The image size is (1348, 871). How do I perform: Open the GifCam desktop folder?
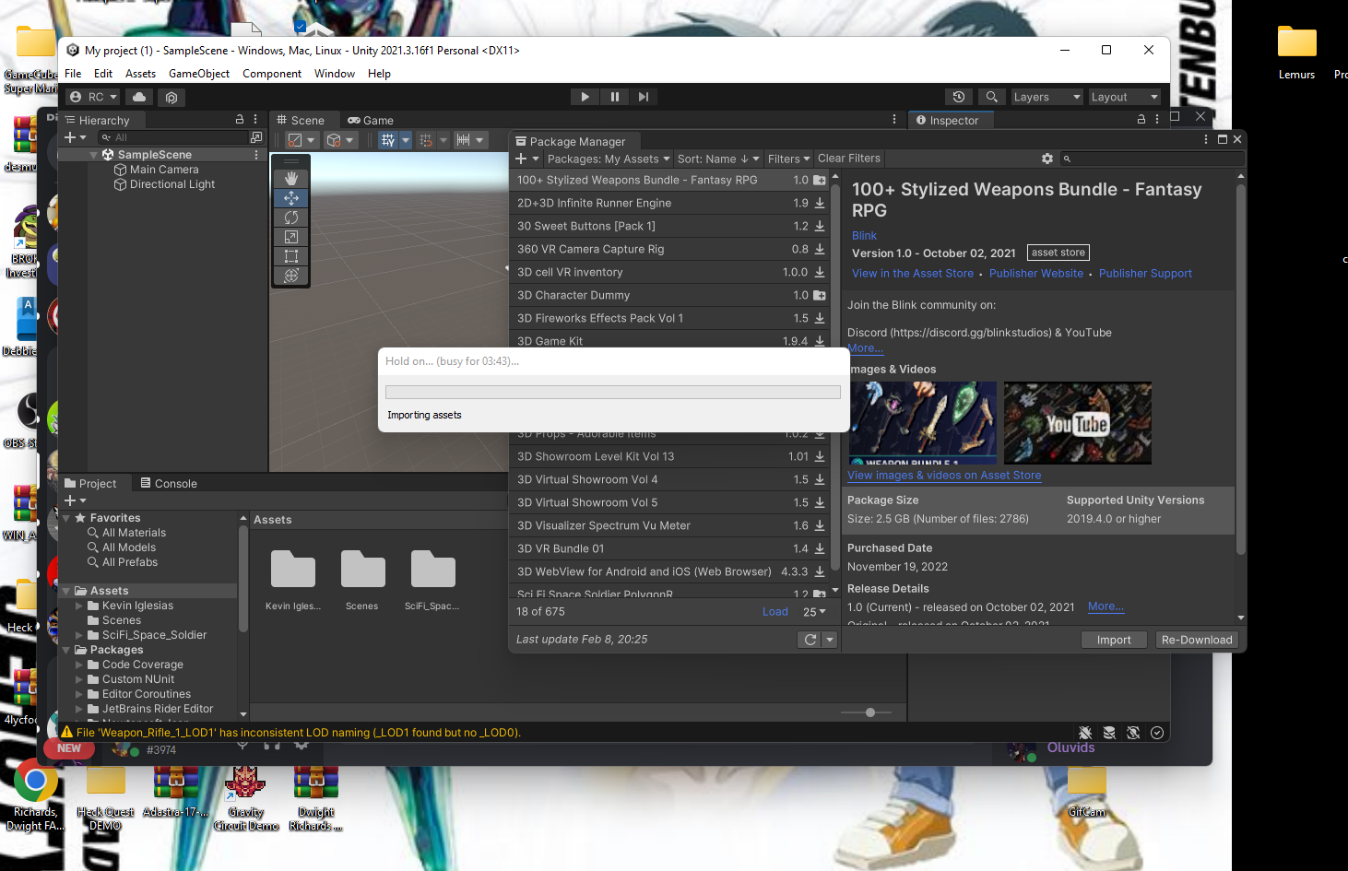tap(1087, 793)
